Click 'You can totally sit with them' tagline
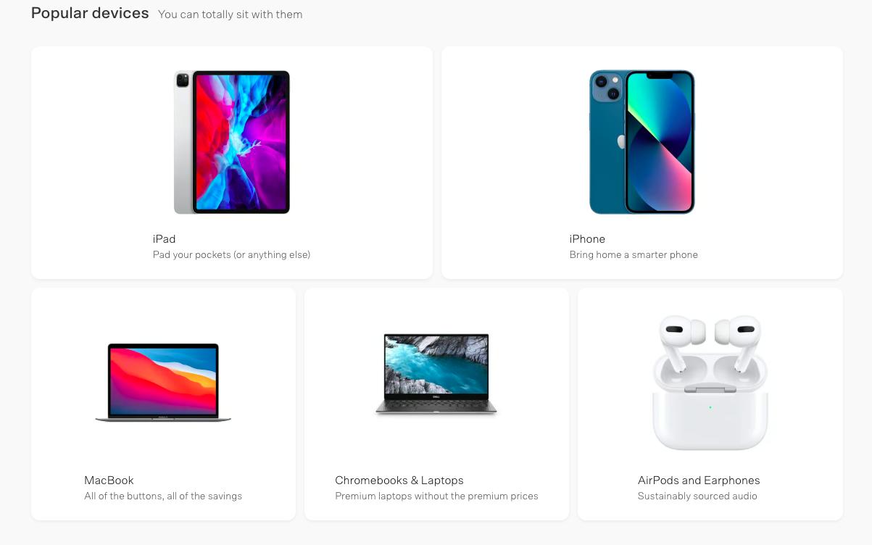The image size is (872, 545). 230,14
